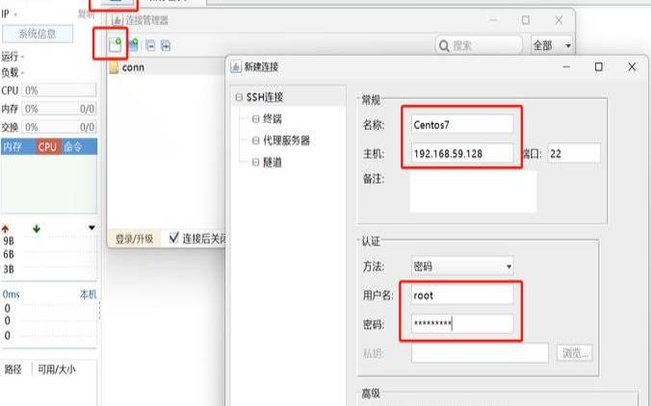651x406 pixels.
Task: Click the 主机 field with 192.168.59.128
Action: tap(462, 153)
